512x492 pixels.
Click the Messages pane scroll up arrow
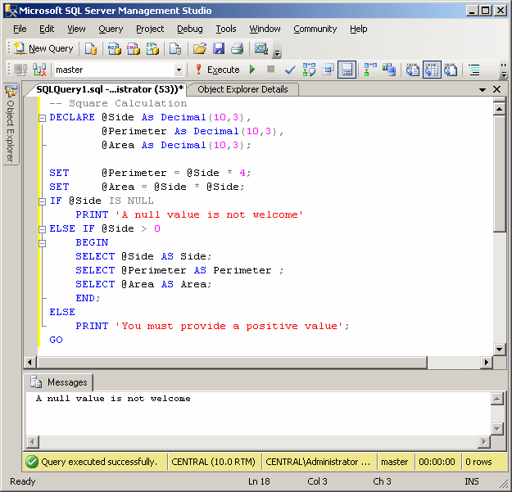click(496, 399)
